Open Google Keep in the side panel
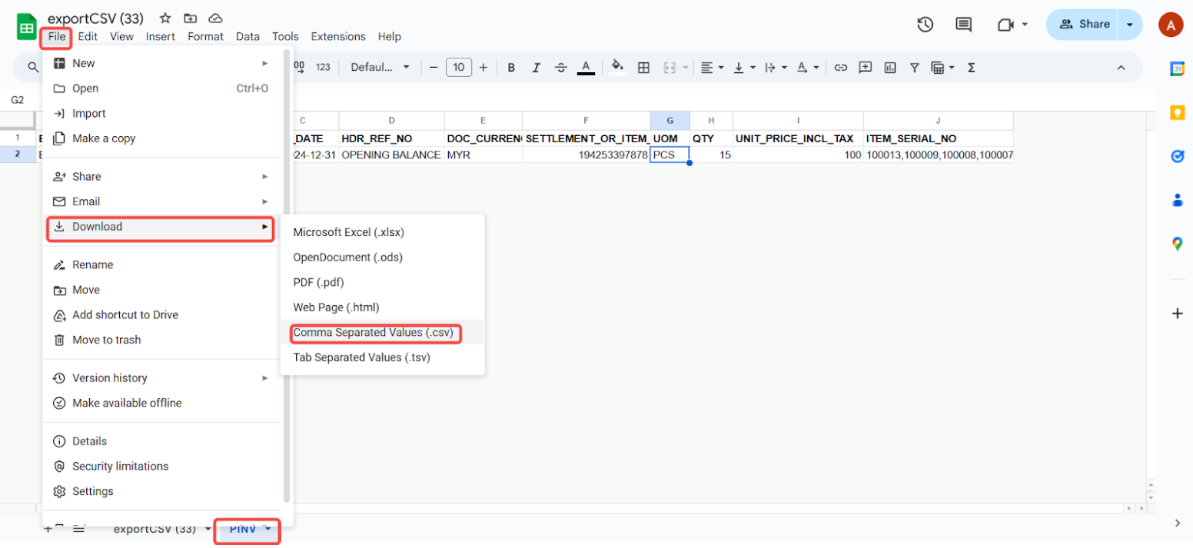 tap(1177, 112)
